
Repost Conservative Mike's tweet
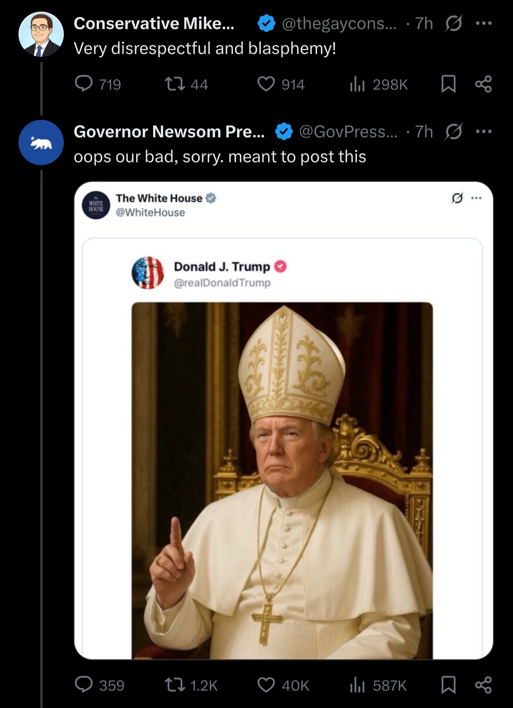pos(175,84)
